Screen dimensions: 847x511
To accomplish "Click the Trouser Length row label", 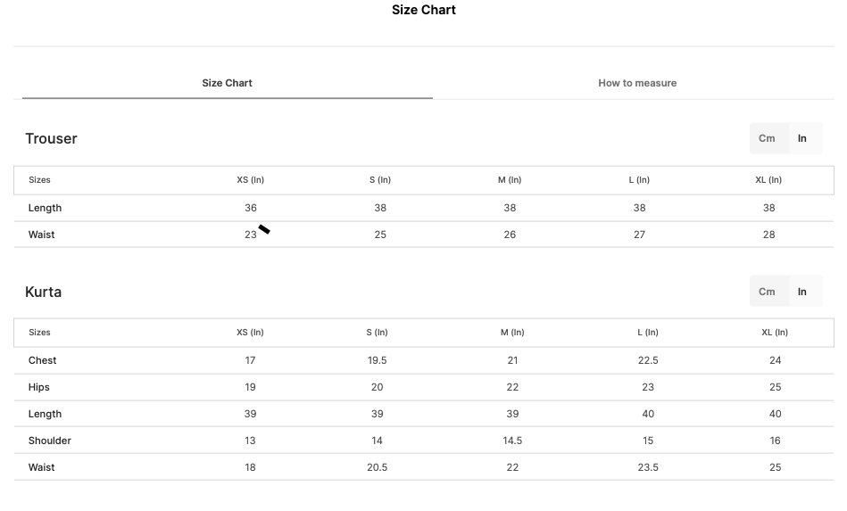I will pyautogui.click(x=45, y=208).
